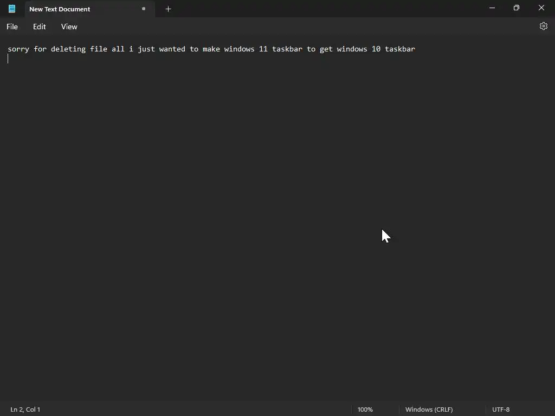Open the File menu
Viewport: 555px width, 416px height.
12,27
